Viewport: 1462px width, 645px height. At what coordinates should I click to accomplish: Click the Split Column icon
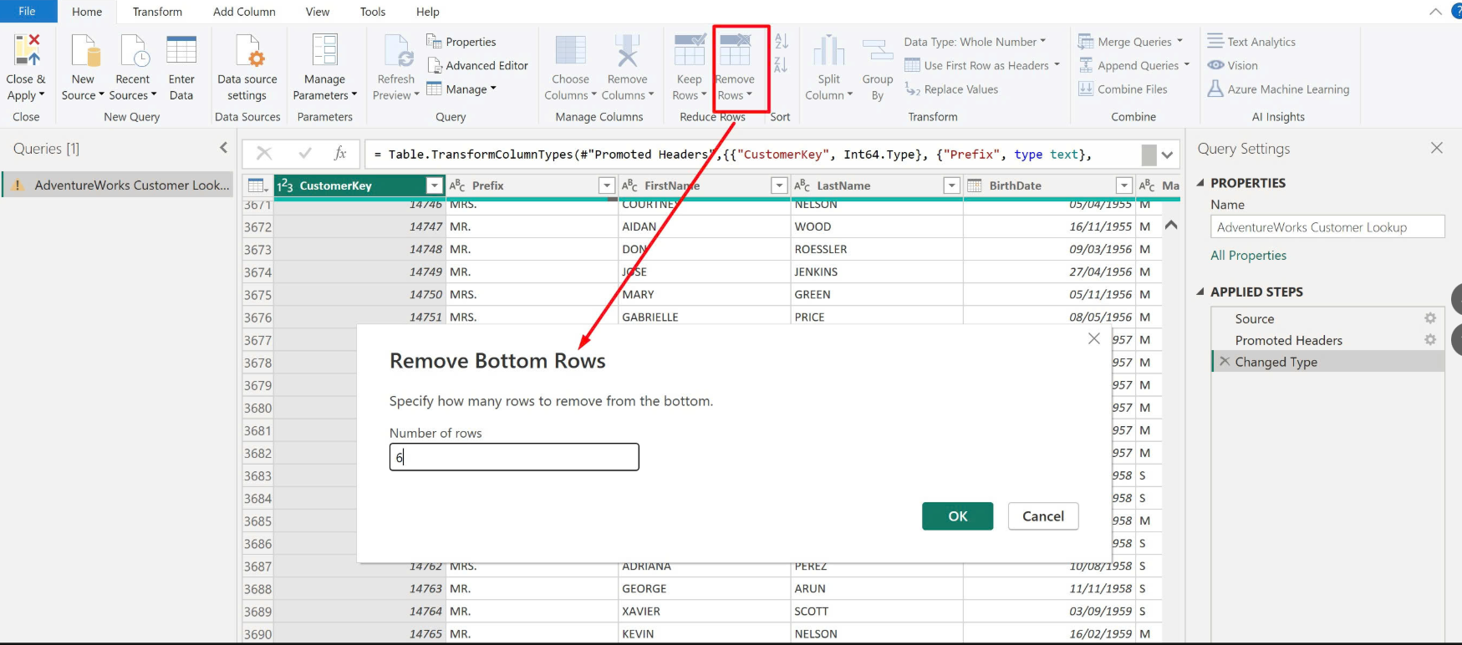pos(828,52)
